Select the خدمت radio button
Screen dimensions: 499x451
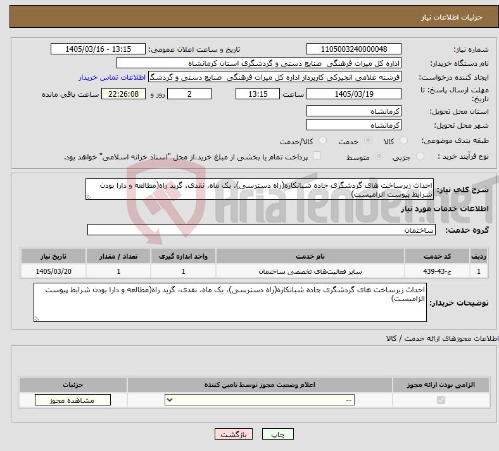click(368, 140)
